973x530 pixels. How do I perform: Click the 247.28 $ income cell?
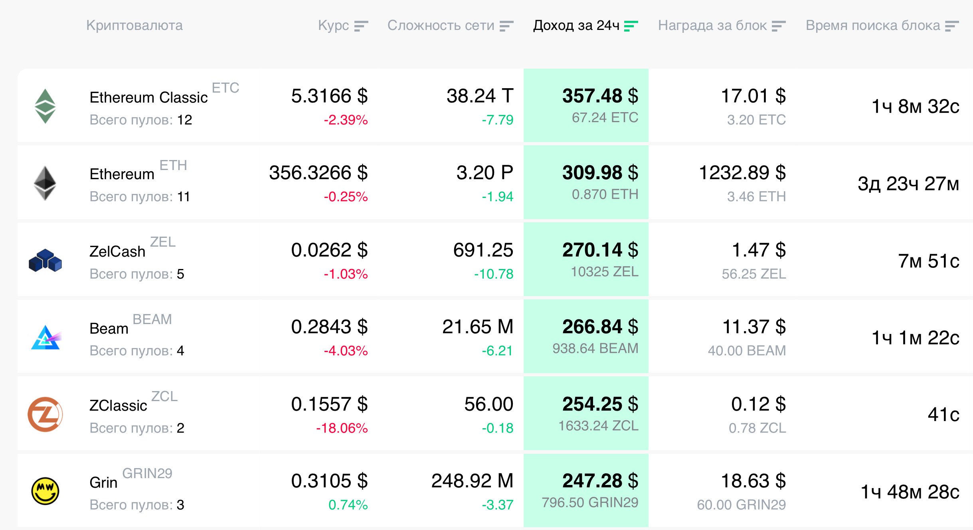coord(586,490)
